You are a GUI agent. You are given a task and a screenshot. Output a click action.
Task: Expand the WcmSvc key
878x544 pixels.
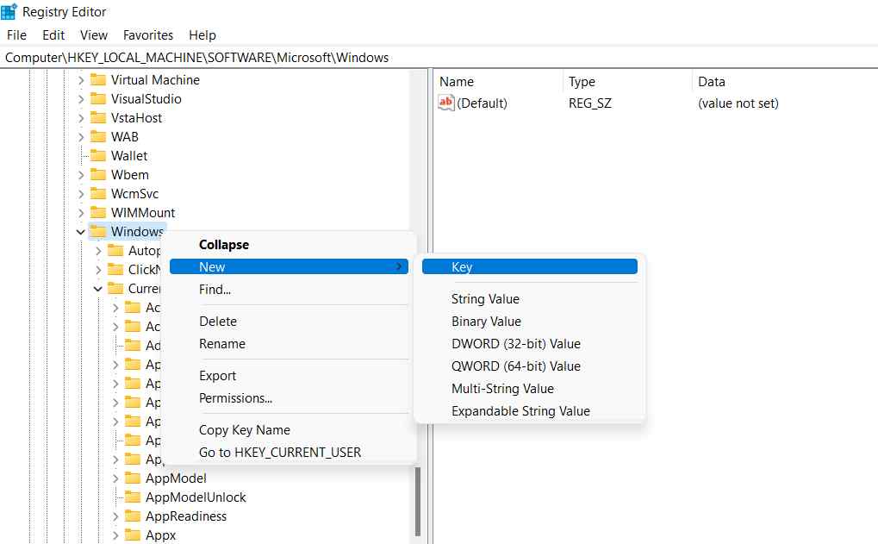tap(81, 194)
